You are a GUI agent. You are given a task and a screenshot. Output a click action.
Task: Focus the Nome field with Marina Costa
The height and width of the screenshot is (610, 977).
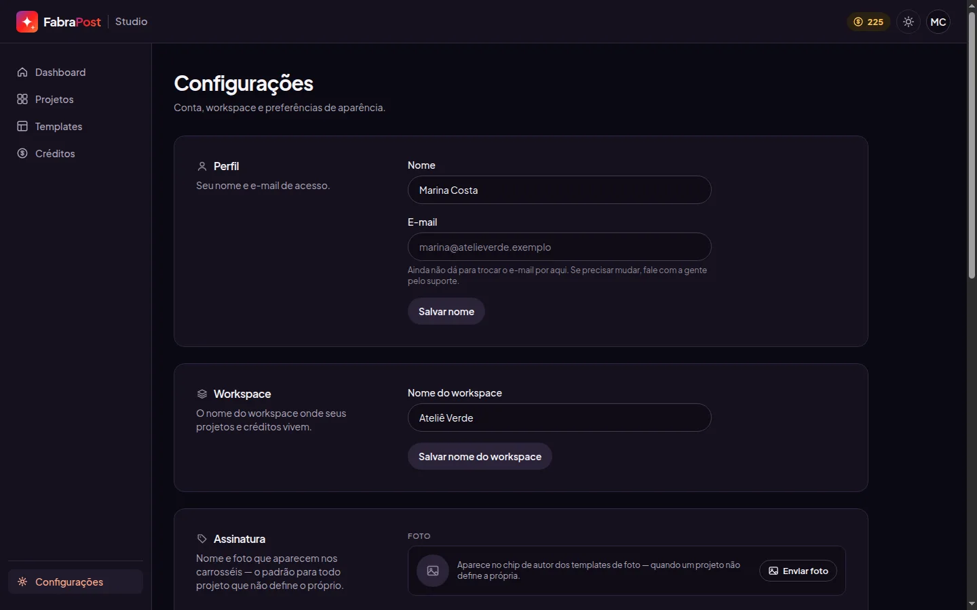pos(559,190)
